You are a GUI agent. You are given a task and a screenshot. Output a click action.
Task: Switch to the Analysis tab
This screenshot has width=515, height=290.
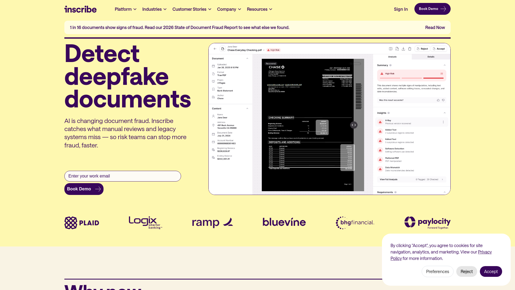tap(392, 57)
